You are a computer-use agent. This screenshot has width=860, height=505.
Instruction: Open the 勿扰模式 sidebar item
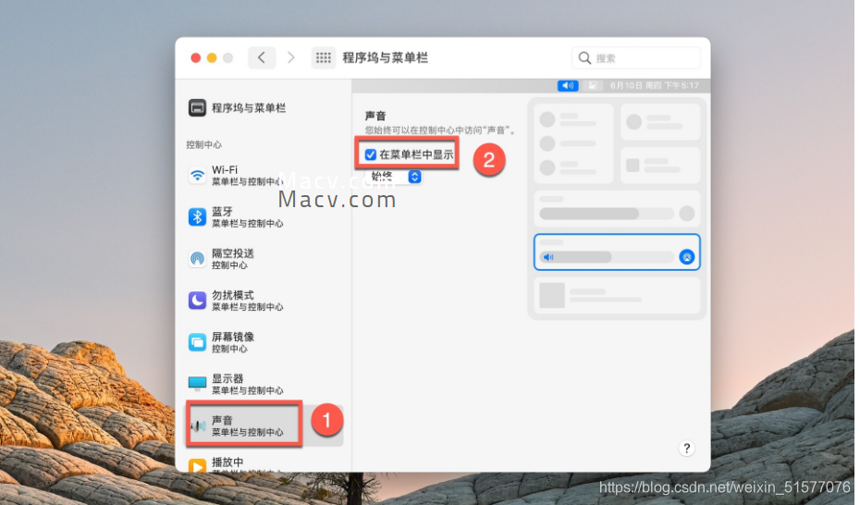pyautogui.click(x=264, y=301)
